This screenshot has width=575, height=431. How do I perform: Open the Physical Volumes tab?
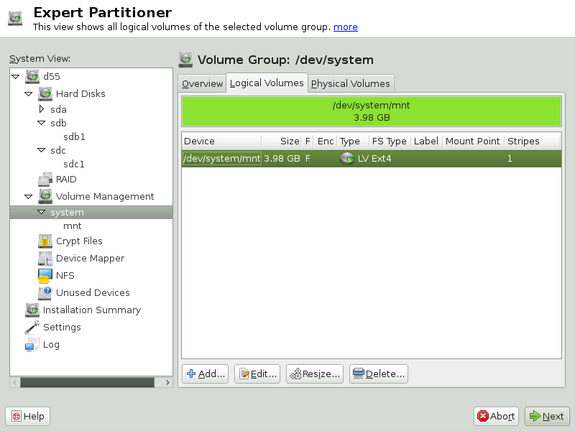pos(351,83)
